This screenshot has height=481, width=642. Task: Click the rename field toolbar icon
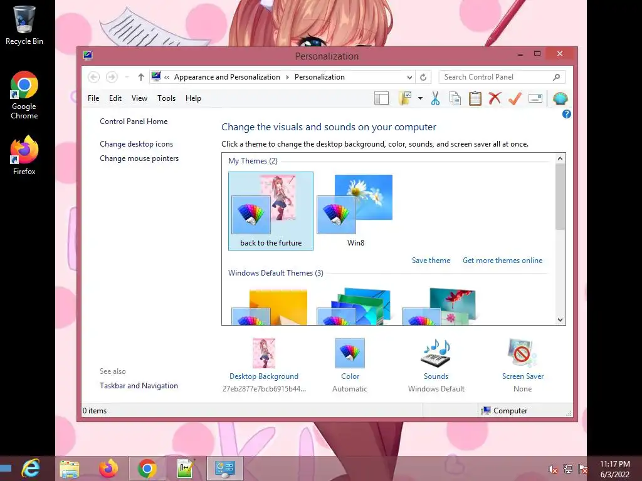[x=535, y=98]
